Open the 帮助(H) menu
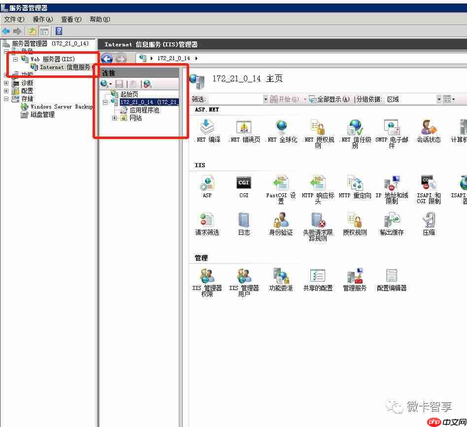This screenshot has width=467, height=427. [100, 19]
